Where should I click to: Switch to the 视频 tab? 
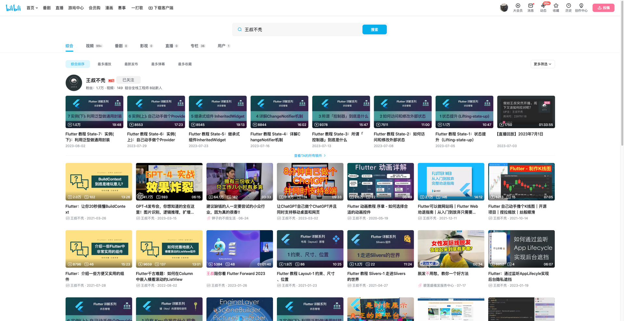(94, 46)
